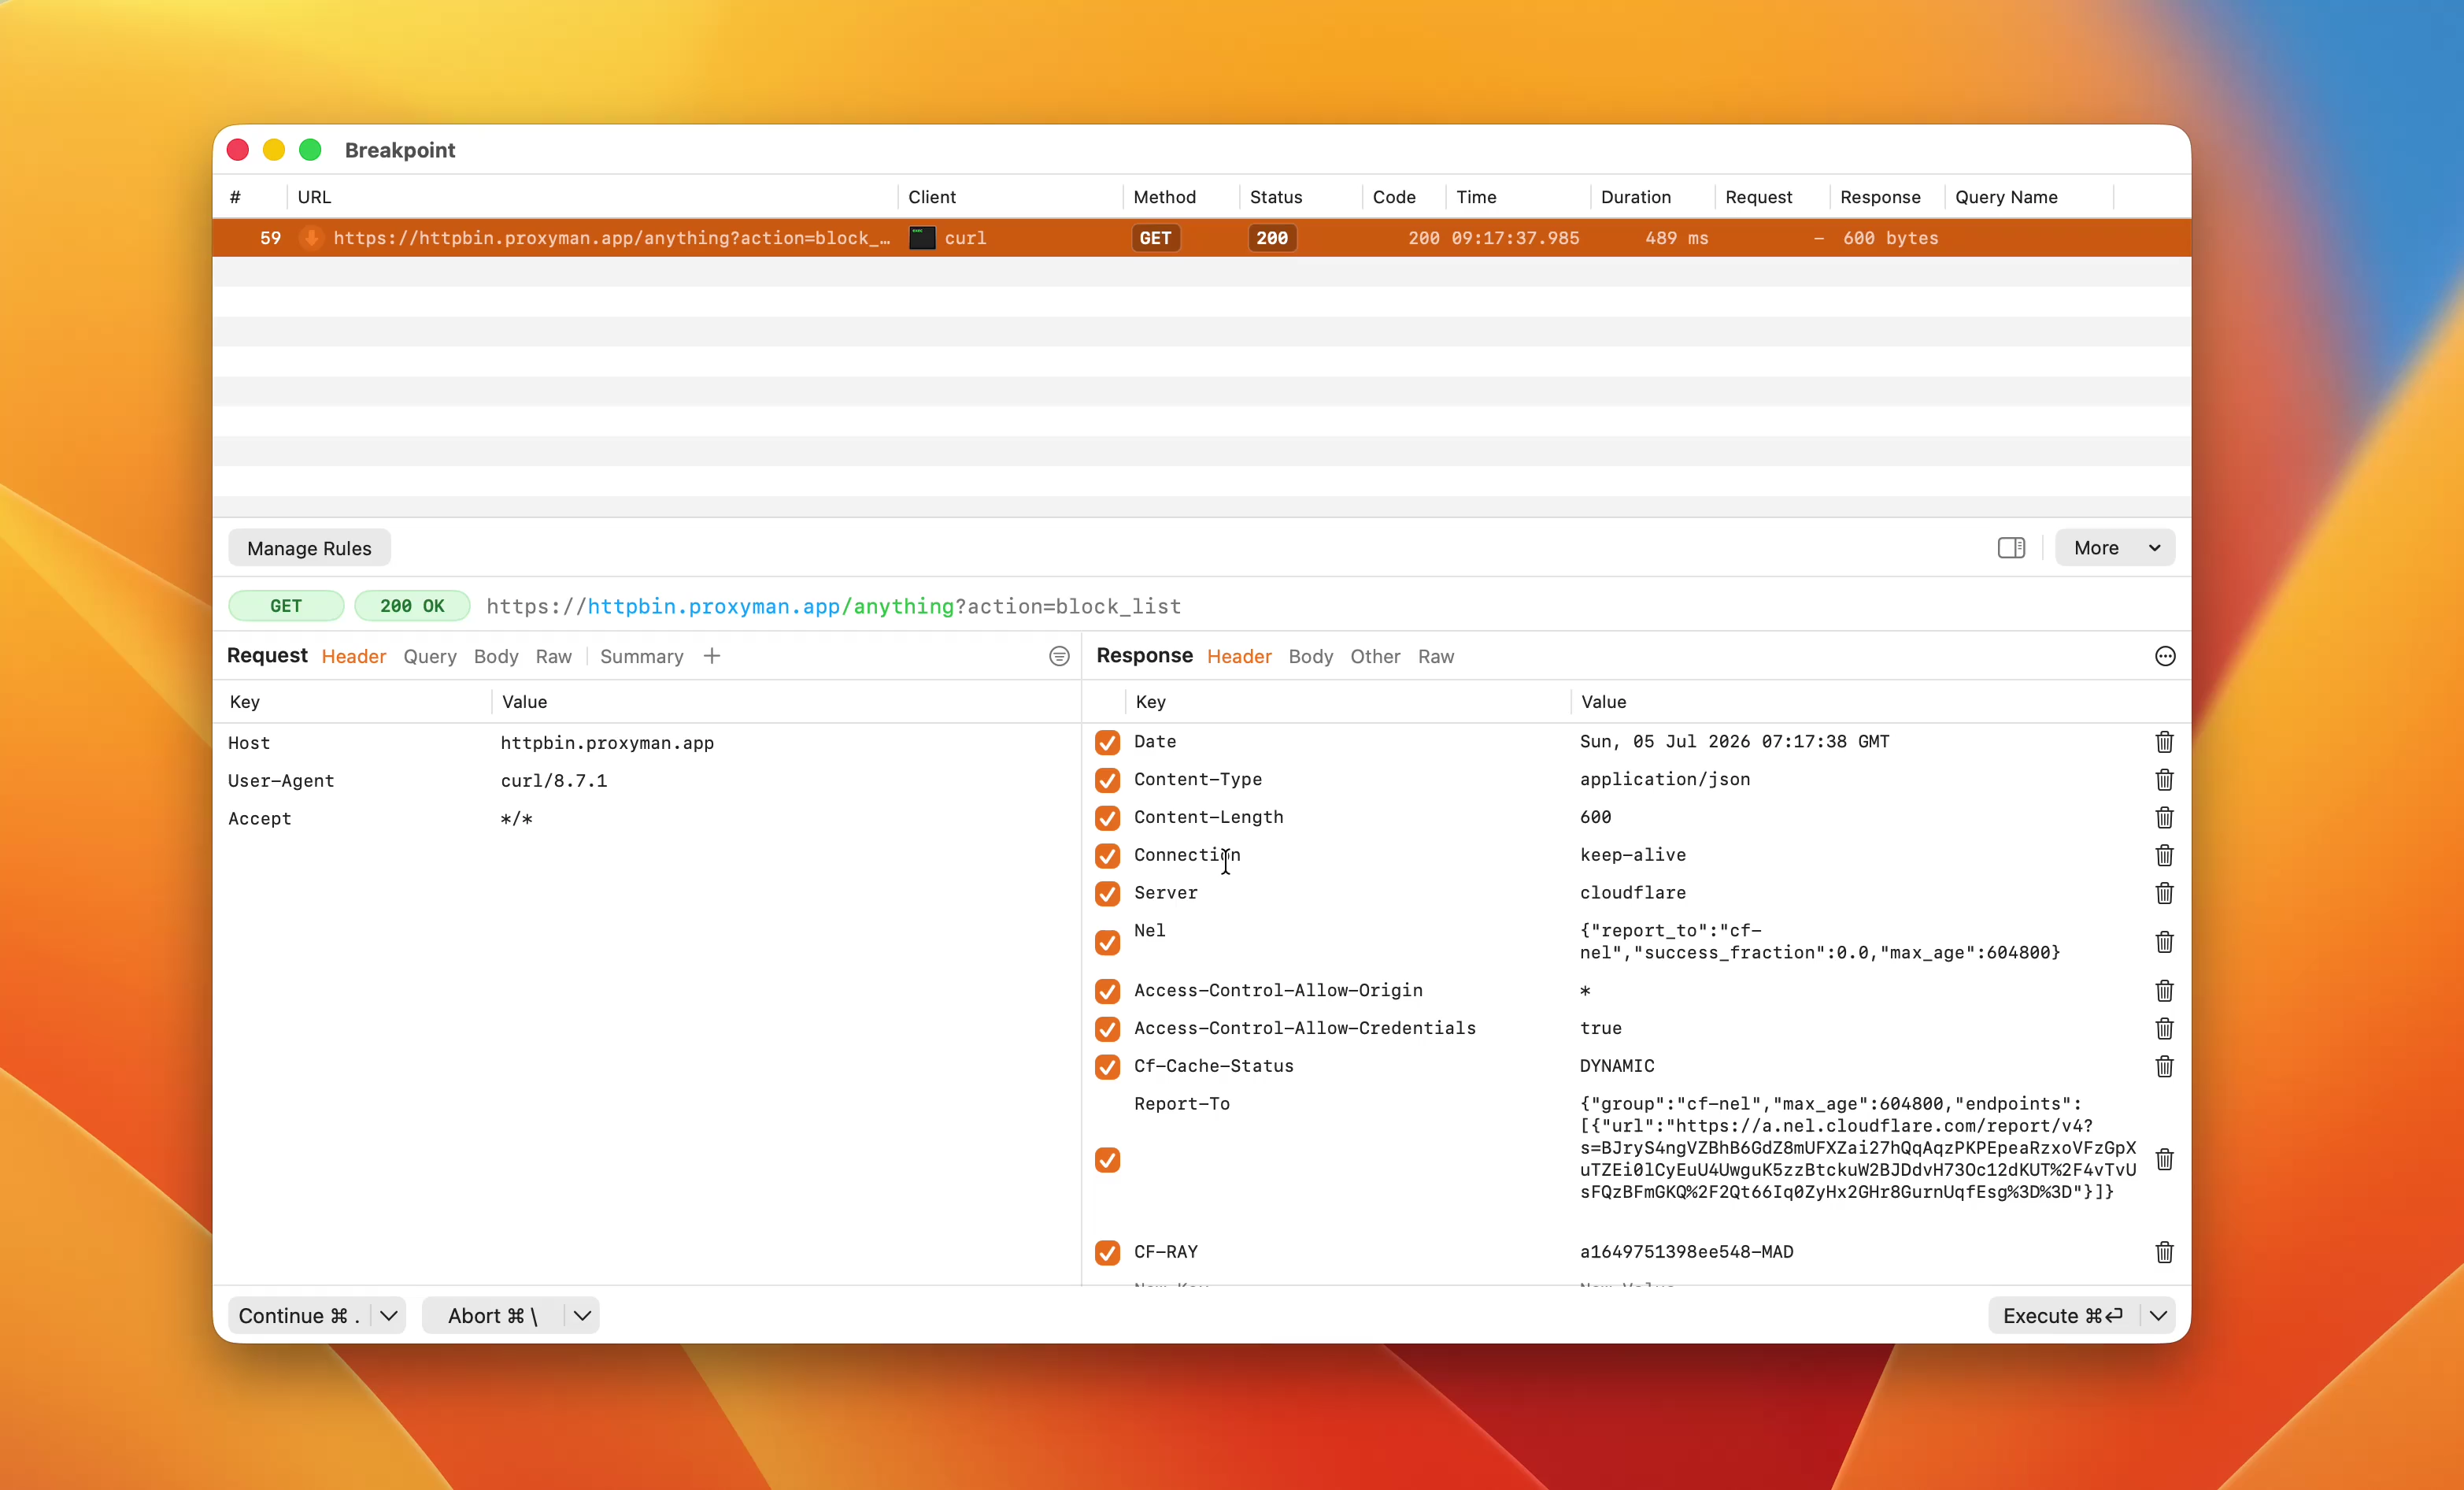
Task: Click the Abort button
Action: coord(492,1315)
